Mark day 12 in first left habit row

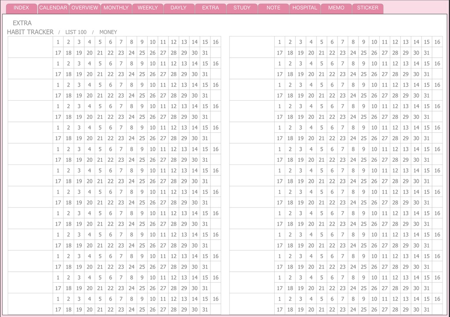click(x=174, y=42)
